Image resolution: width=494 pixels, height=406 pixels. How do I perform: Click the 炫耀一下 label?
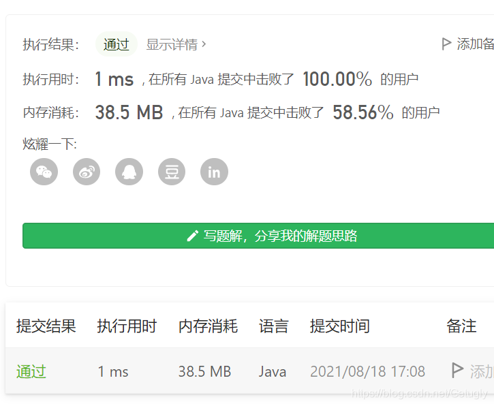point(50,144)
